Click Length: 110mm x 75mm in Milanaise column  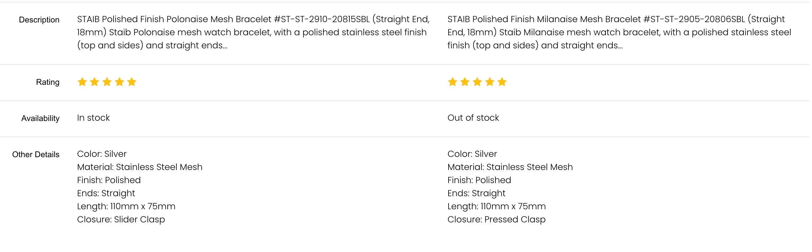click(496, 206)
